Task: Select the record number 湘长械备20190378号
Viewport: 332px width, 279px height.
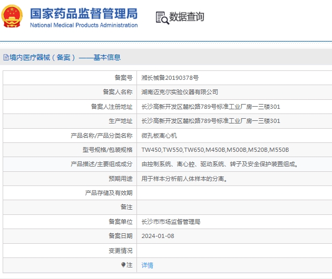Action: pos(170,78)
